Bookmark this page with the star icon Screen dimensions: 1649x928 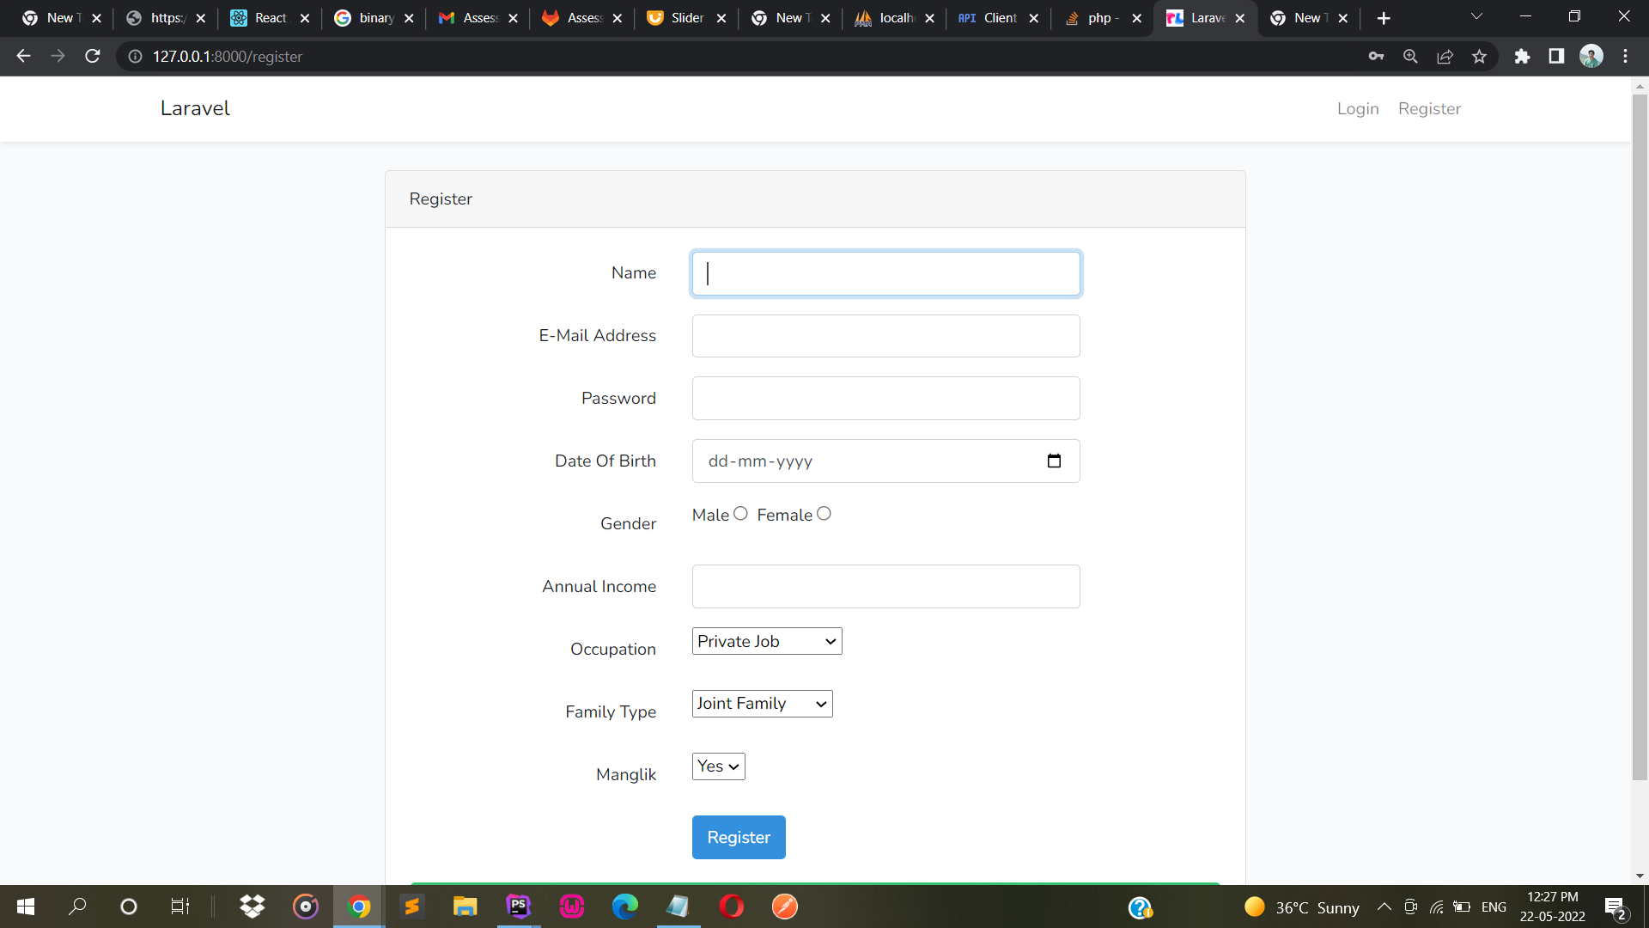tap(1479, 57)
